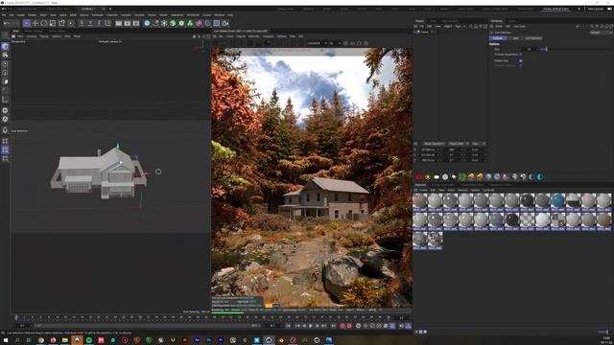Open the Size dropdown in the Coordinates panel

pyautogui.click(x=478, y=144)
